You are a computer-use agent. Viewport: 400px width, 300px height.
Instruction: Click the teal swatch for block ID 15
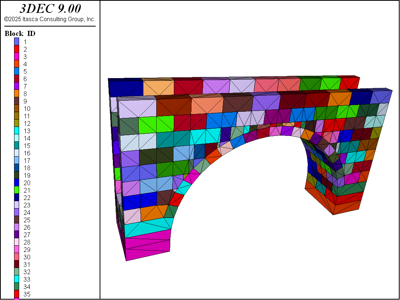16,145
